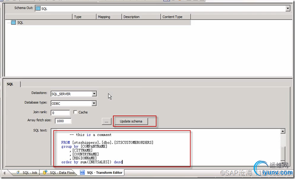Screen dimensions: 295x179
Task: Enable the Cache checkbox
Action: pos(75,112)
